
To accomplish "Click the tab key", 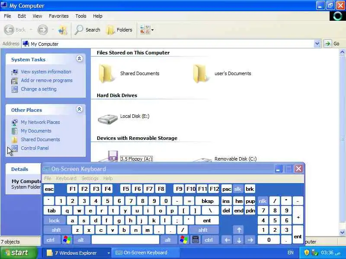I will pos(51,211).
